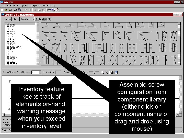This screenshot has width=184, height=138.
Task: Open the File menu
Action: tap(3, 6)
